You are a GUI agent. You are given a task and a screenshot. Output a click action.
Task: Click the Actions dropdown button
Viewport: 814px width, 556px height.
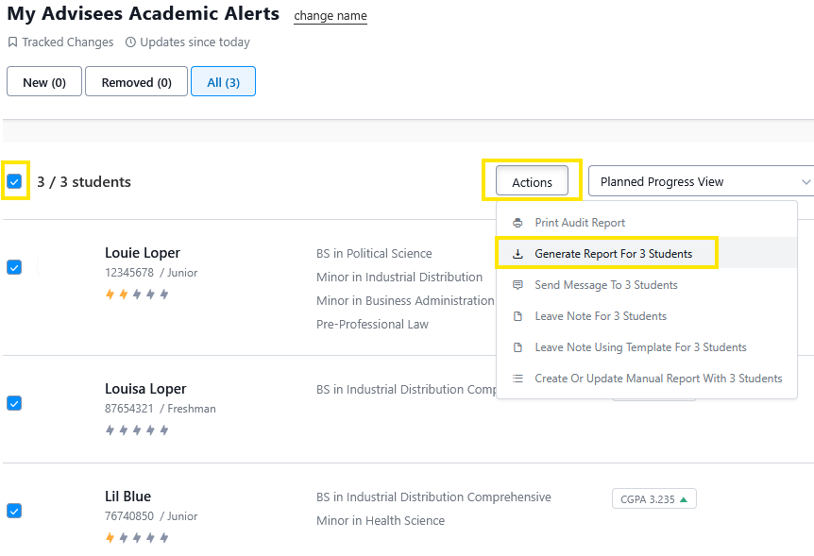[532, 180]
